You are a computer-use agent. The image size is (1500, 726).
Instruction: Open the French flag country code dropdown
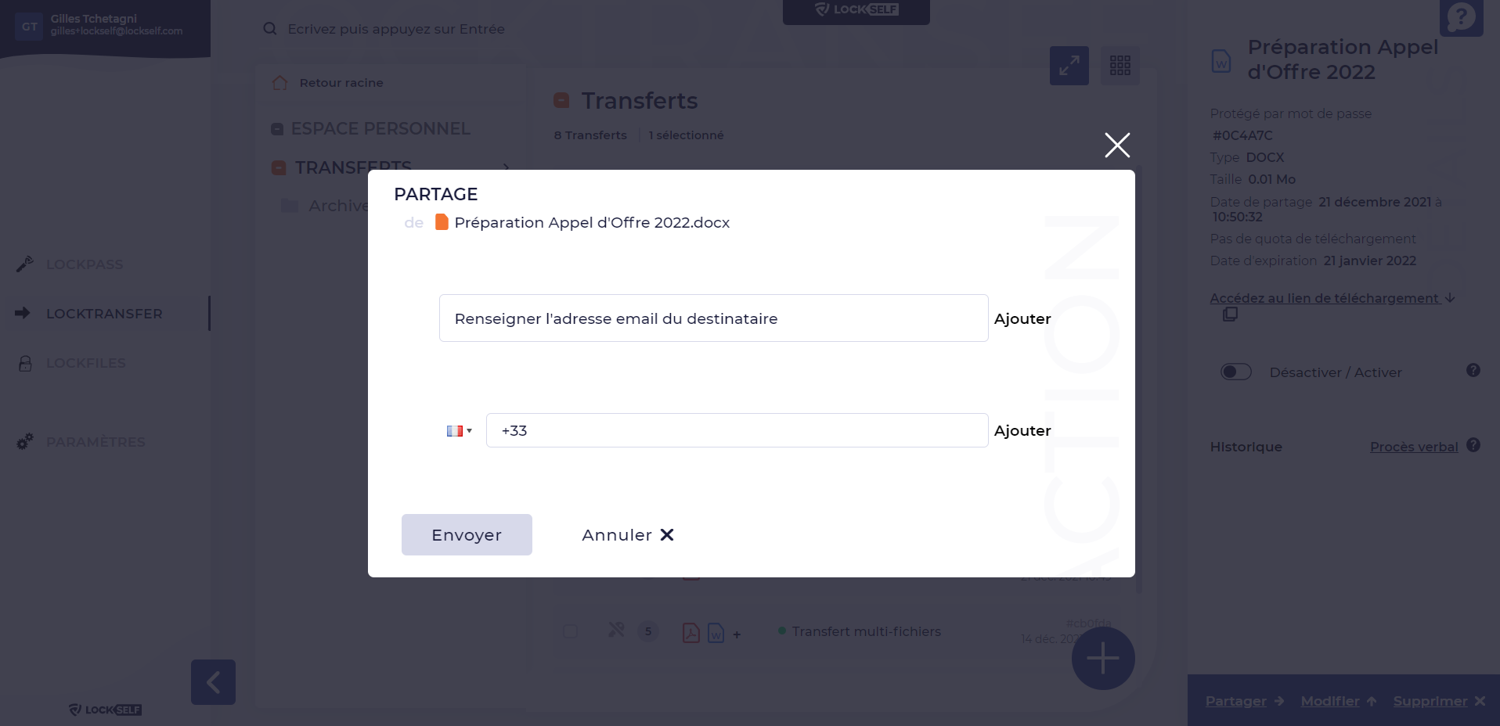[459, 431]
